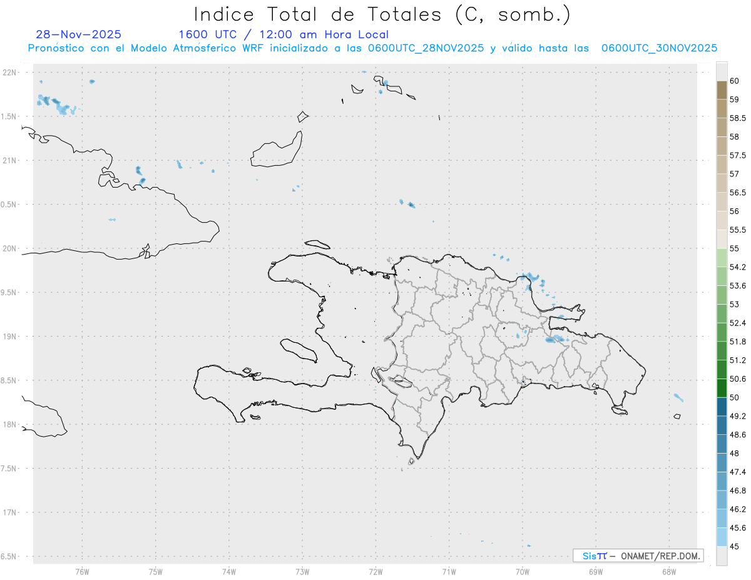Image resolution: width=751 pixels, height=580 pixels.
Task: Click the colorbar value 45
Action: (x=735, y=546)
